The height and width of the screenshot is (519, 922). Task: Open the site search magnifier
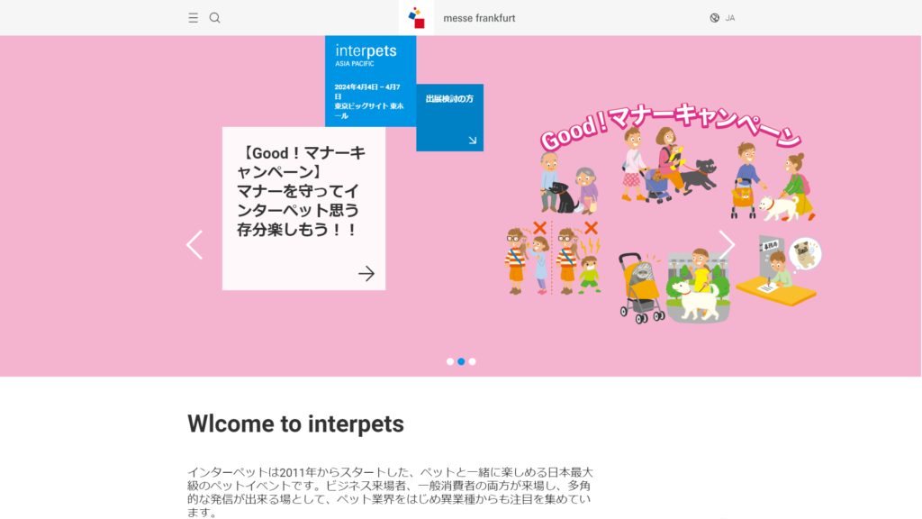214,18
